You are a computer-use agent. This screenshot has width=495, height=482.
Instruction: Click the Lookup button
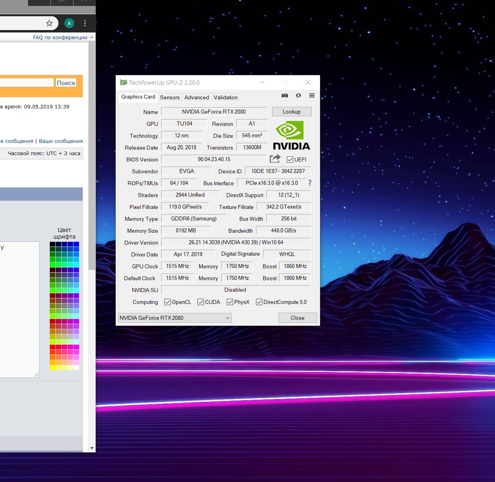point(292,112)
